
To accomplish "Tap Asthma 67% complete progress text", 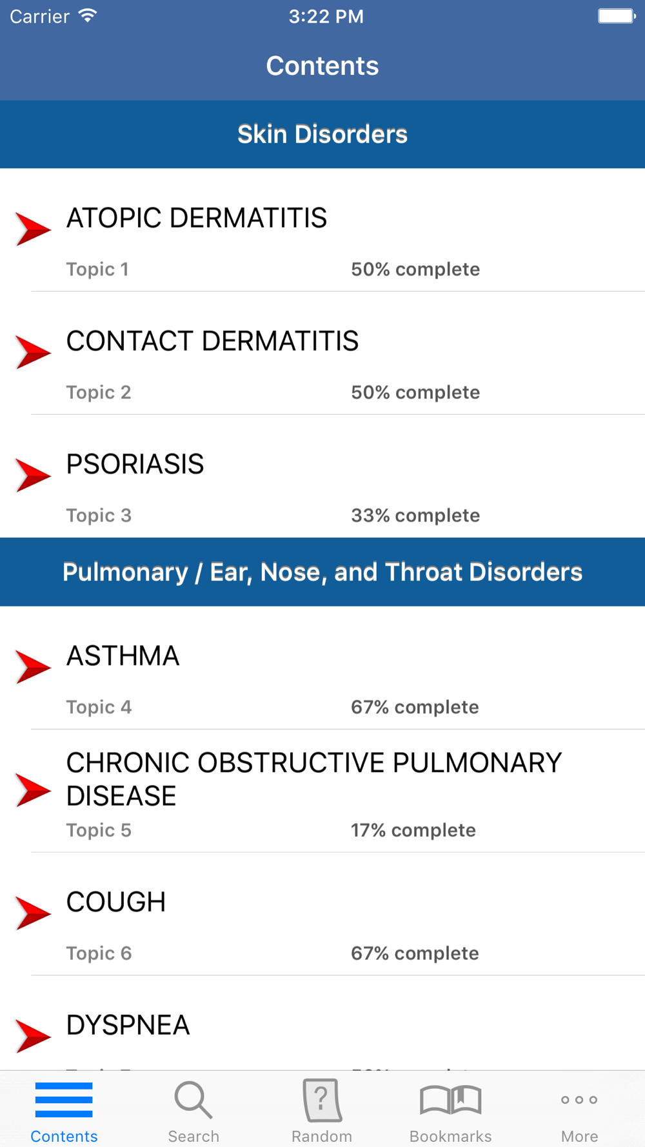I will pos(415,707).
